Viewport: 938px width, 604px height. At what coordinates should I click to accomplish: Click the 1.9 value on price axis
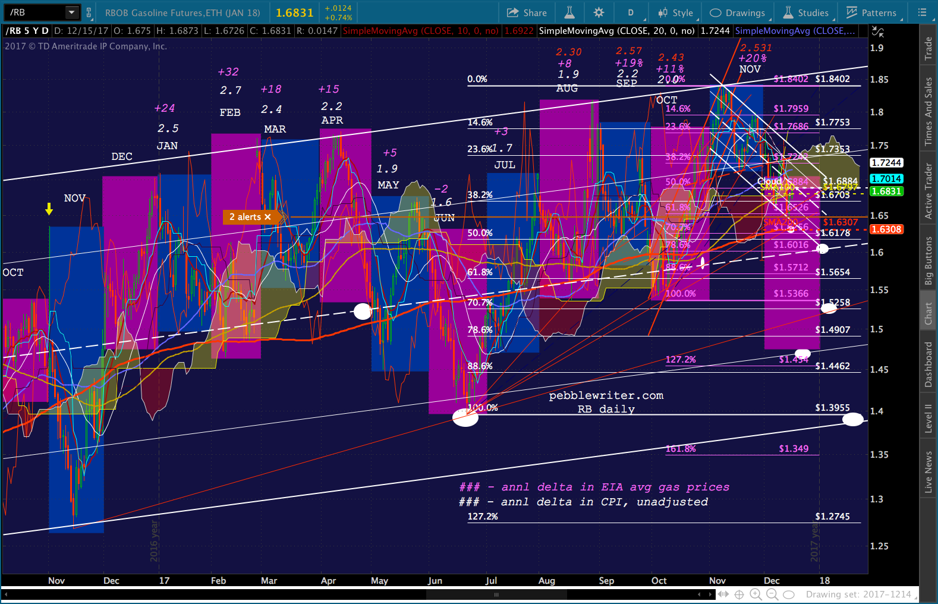click(877, 48)
